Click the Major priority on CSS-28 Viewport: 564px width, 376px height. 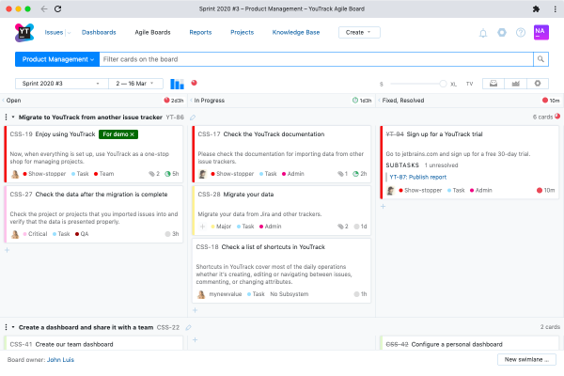[221, 227]
